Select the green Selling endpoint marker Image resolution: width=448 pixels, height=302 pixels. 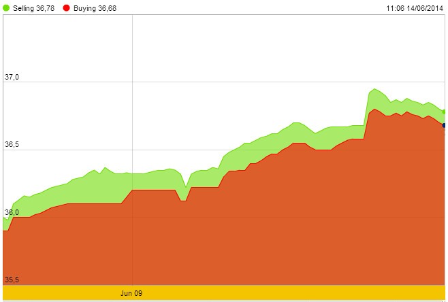tap(445, 112)
